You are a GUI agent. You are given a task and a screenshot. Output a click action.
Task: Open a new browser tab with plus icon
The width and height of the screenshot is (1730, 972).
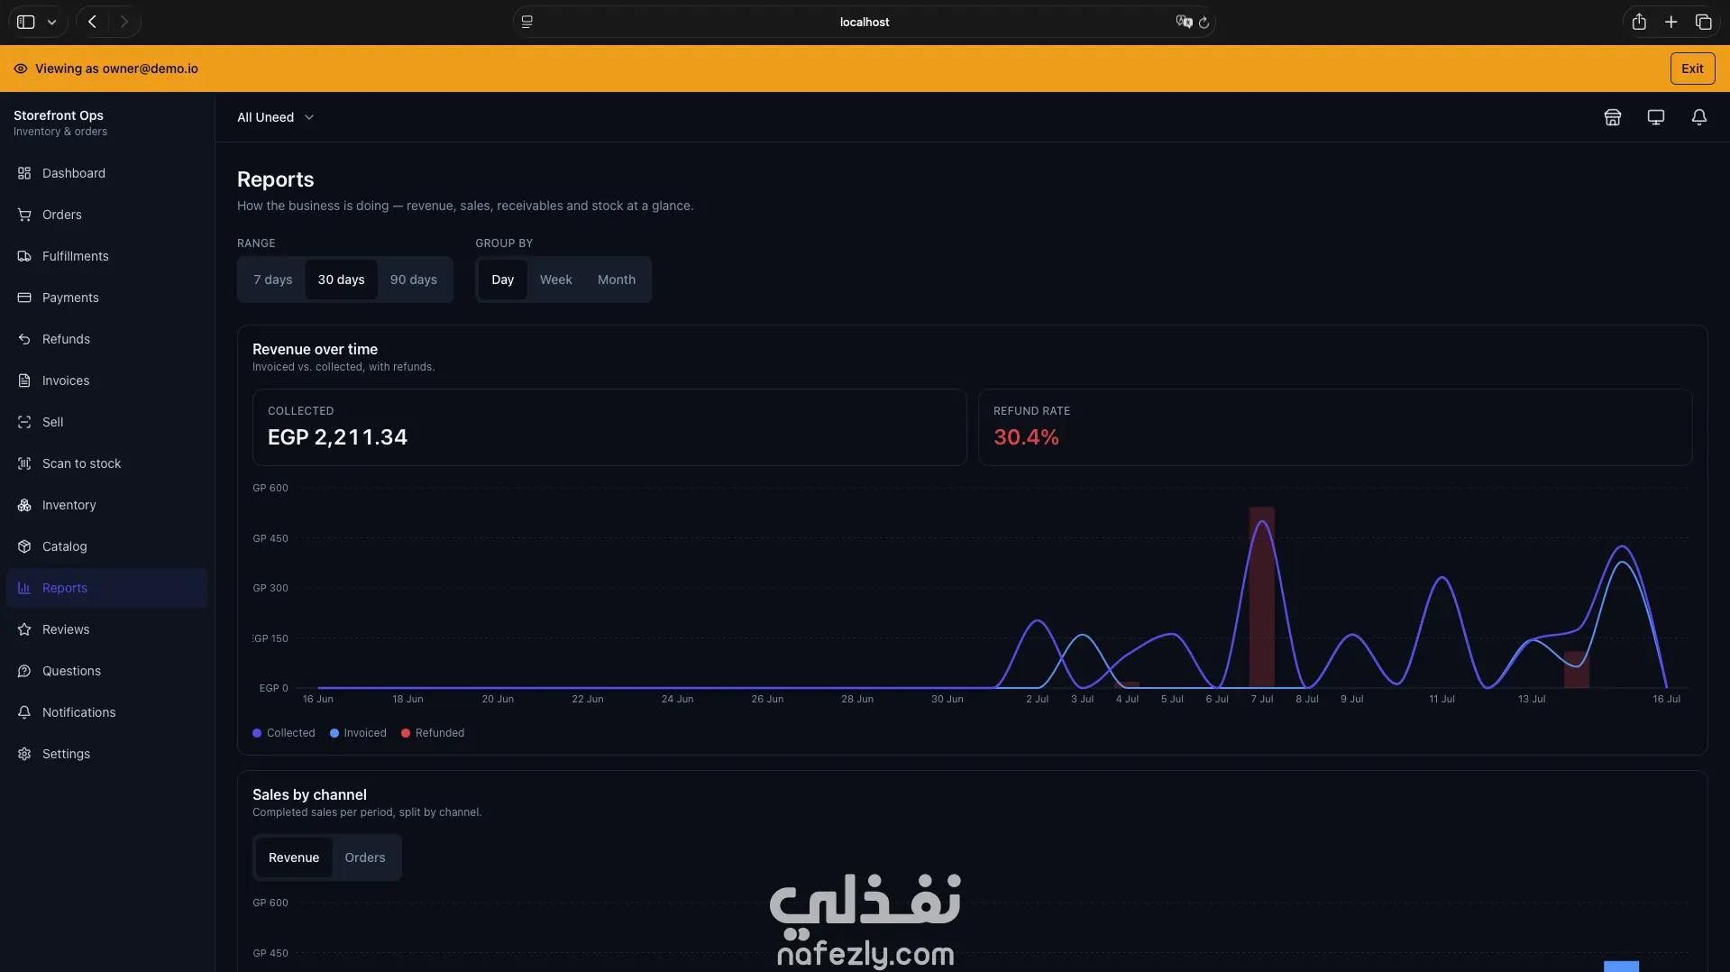coord(1671,22)
